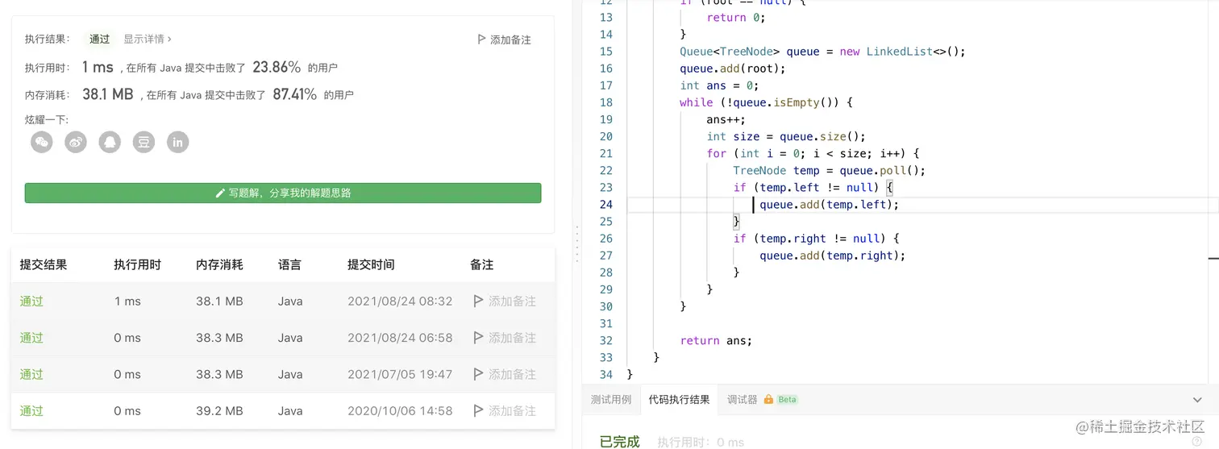Click the 提交时间 column header
The image size is (1219, 449).
click(371, 264)
